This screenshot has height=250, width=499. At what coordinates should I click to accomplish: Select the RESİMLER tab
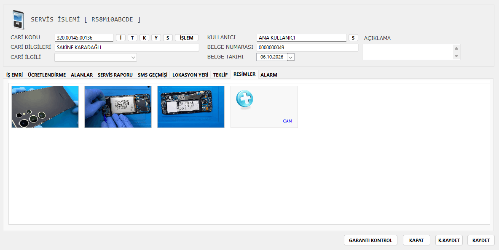click(x=244, y=74)
